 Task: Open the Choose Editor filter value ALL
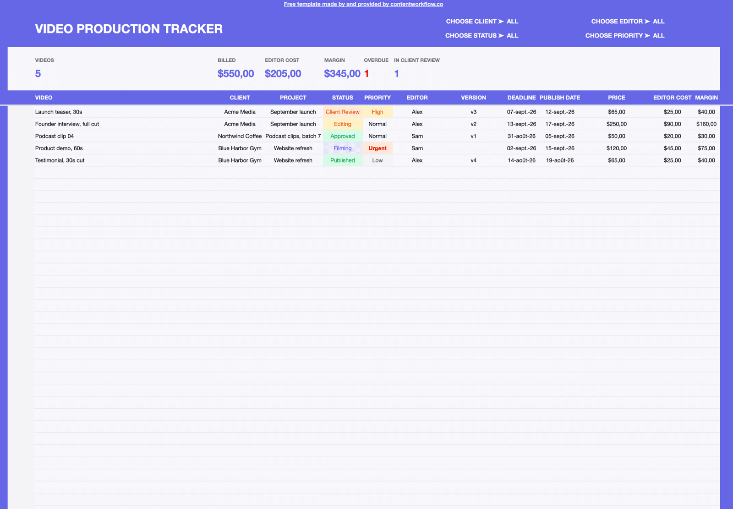[x=658, y=22]
